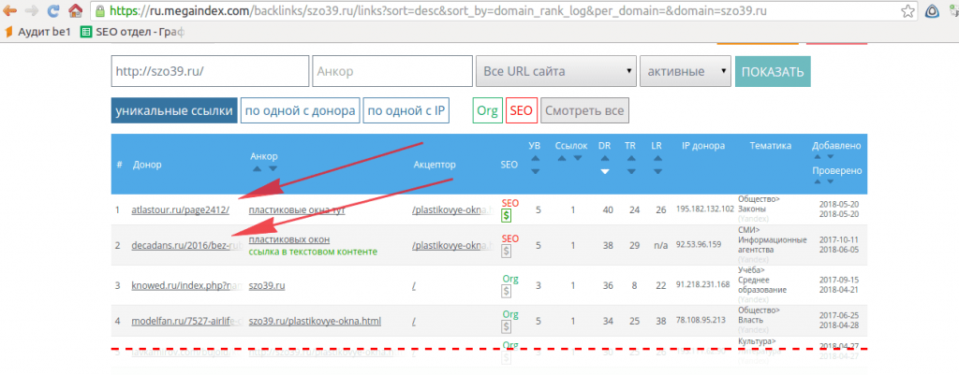Screen dimensions: 959x375
Task: Click ссылка в текстовом контенте note
Action: (313, 252)
